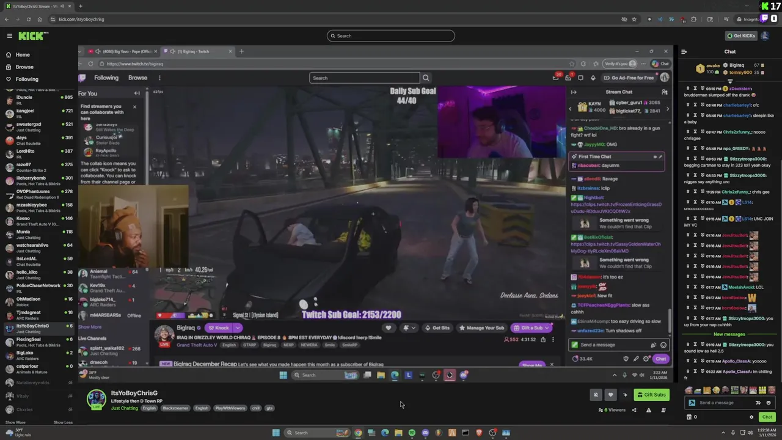Screen dimensions: 782x440
Task: Open Windows Start menu
Action: tap(276, 433)
